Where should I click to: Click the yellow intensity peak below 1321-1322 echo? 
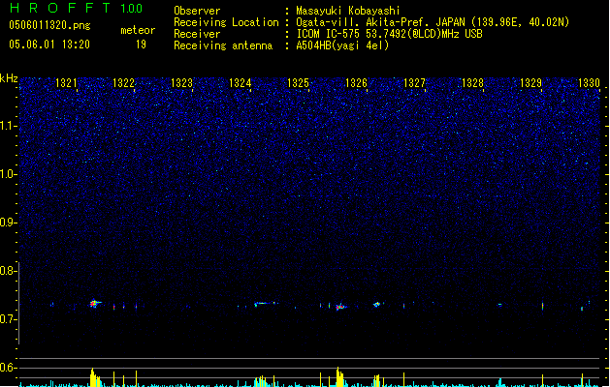[94, 377]
